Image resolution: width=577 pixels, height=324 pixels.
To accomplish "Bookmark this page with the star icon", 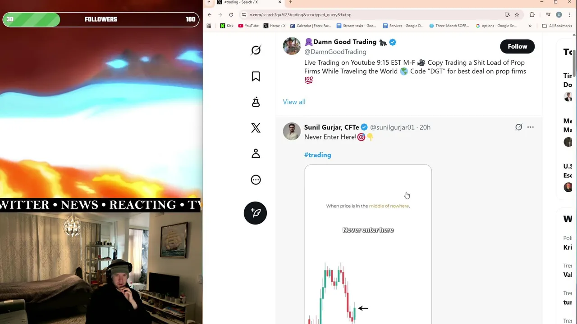I will click(x=517, y=15).
